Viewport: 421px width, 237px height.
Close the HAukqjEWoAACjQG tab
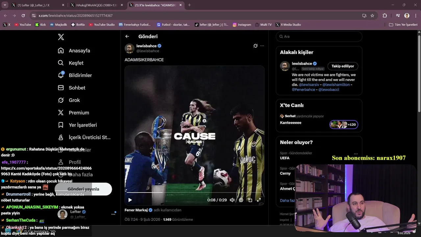click(122, 5)
